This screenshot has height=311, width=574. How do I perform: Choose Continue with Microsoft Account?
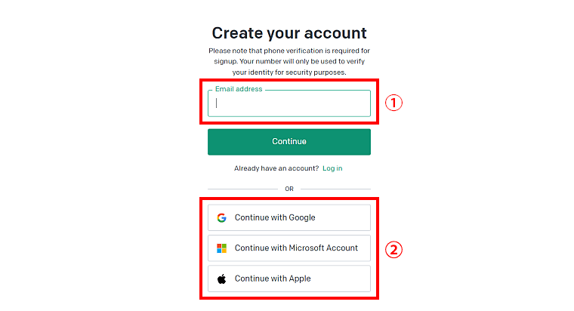click(289, 248)
